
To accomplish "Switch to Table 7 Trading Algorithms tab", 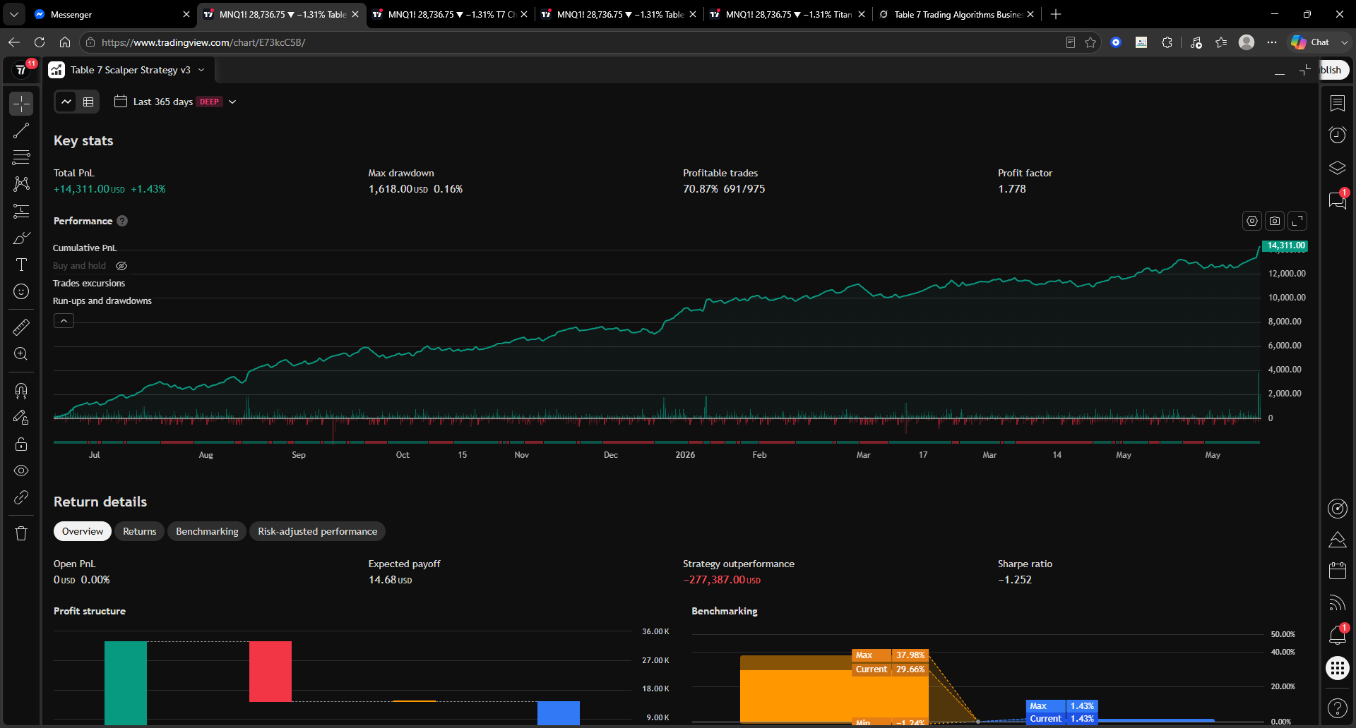I will [x=957, y=14].
